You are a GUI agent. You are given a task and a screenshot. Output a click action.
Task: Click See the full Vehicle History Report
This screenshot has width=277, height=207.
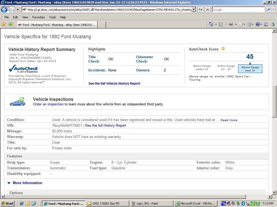(114, 83)
